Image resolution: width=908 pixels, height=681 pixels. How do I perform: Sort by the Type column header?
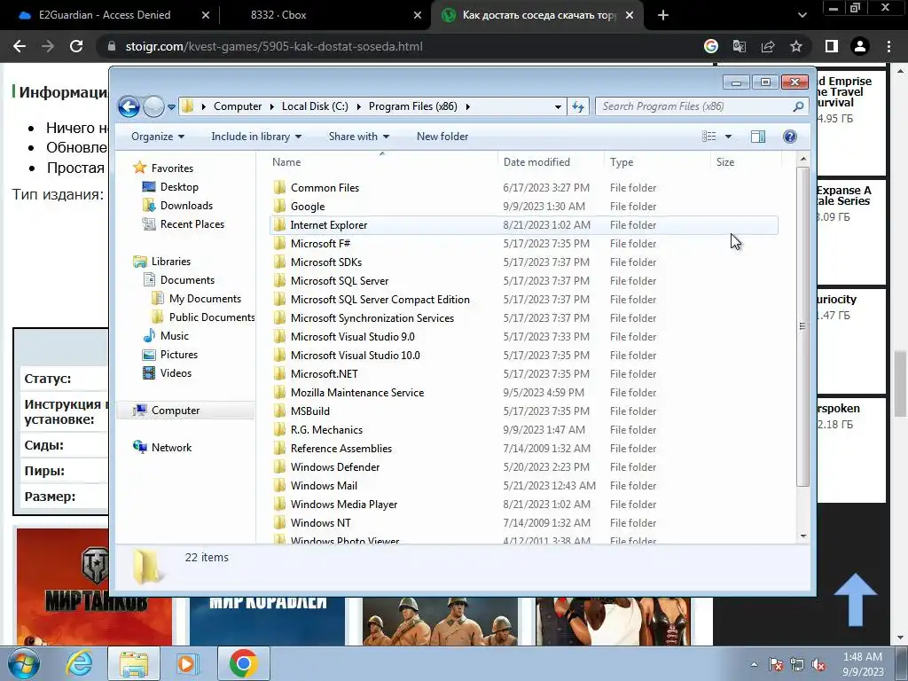[x=657, y=162]
